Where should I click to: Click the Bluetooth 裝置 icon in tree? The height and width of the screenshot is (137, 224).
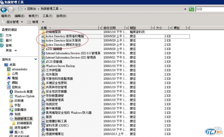11,92
